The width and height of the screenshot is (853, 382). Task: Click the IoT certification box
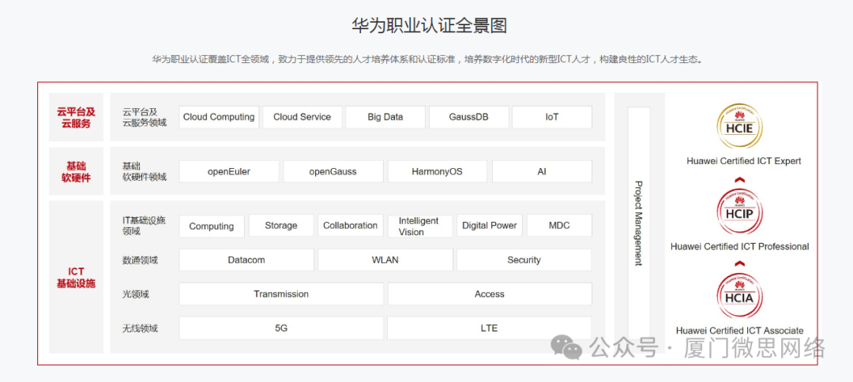tap(552, 117)
